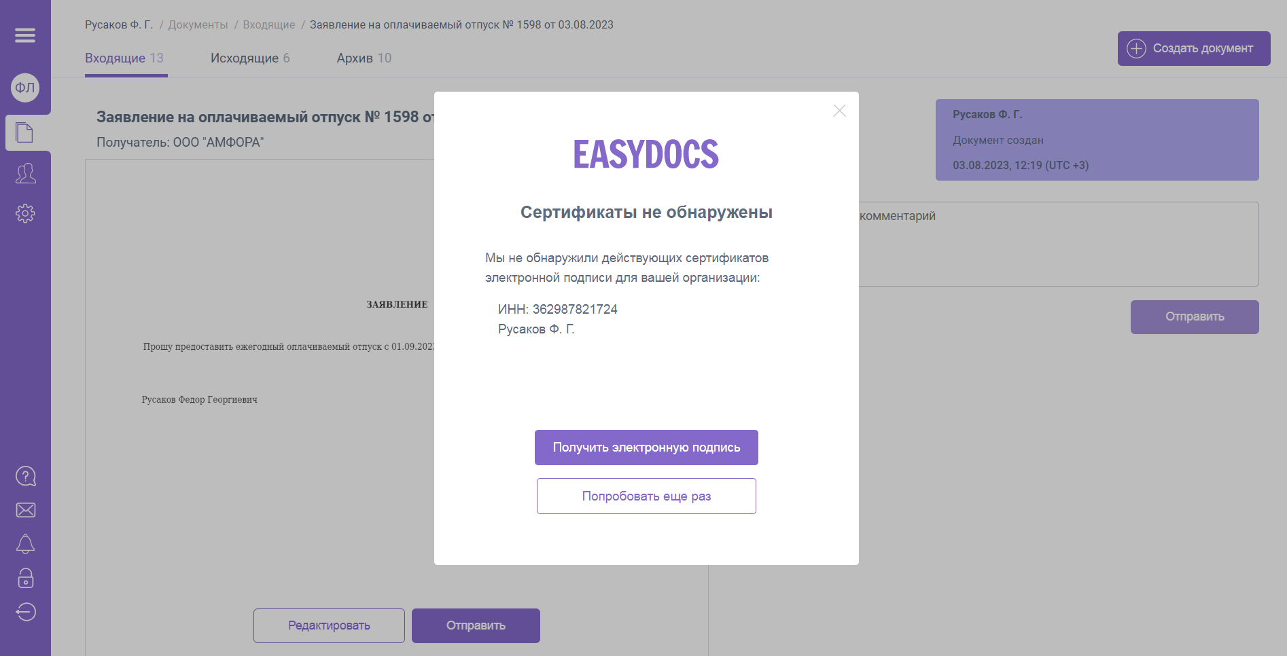Screen dimensions: 1287x656
Task: Click Получить электронную подпись button
Action: pyautogui.click(x=646, y=448)
